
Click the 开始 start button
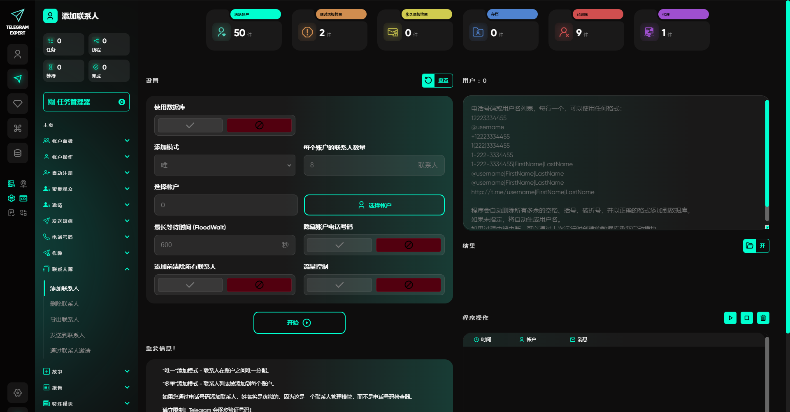299,323
